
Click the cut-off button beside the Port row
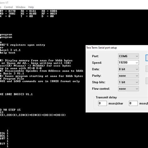point(147,58)
